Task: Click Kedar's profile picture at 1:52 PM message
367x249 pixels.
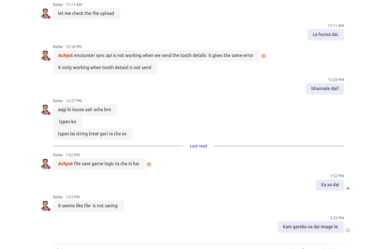Action: [x=45, y=164]
